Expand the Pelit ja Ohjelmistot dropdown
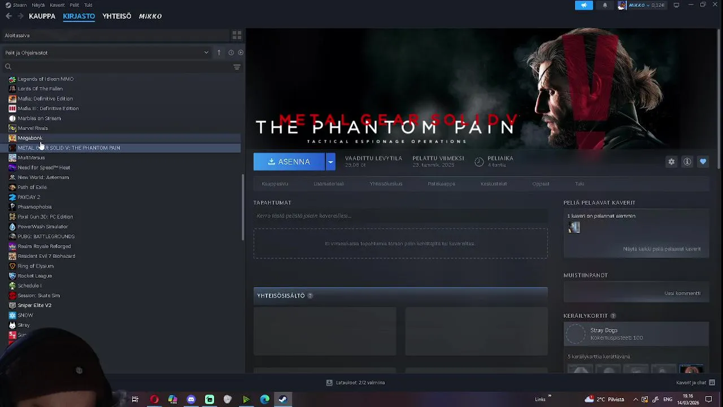723x407 pixels. tap(107, 53)
